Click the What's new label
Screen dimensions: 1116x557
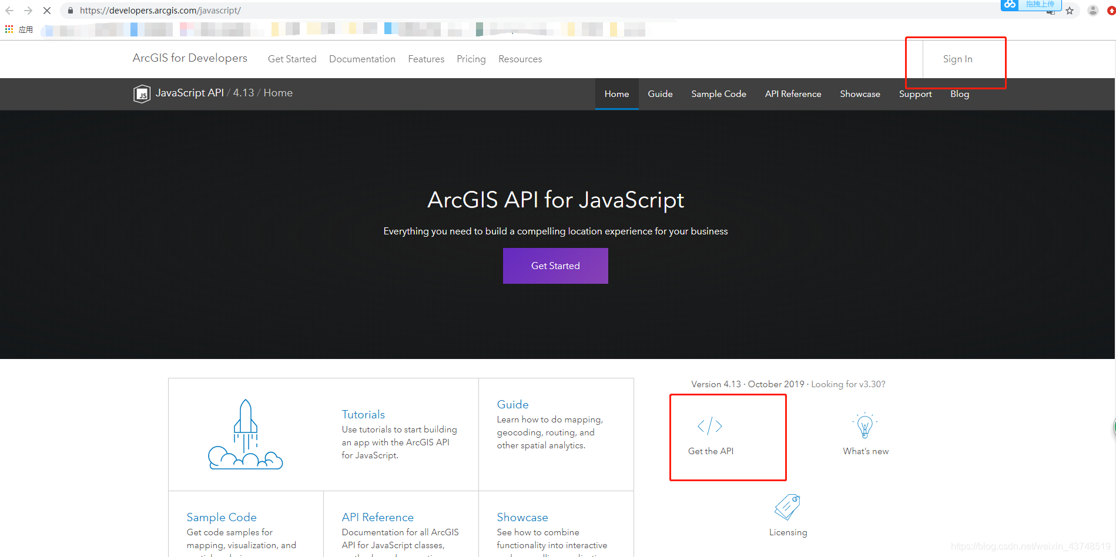[x=866, y=451]
